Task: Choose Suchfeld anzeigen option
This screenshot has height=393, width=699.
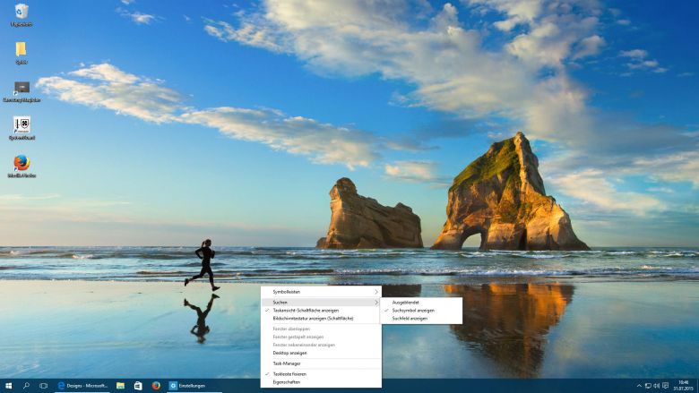Action: pyautogui.click(x=421, y=318)
